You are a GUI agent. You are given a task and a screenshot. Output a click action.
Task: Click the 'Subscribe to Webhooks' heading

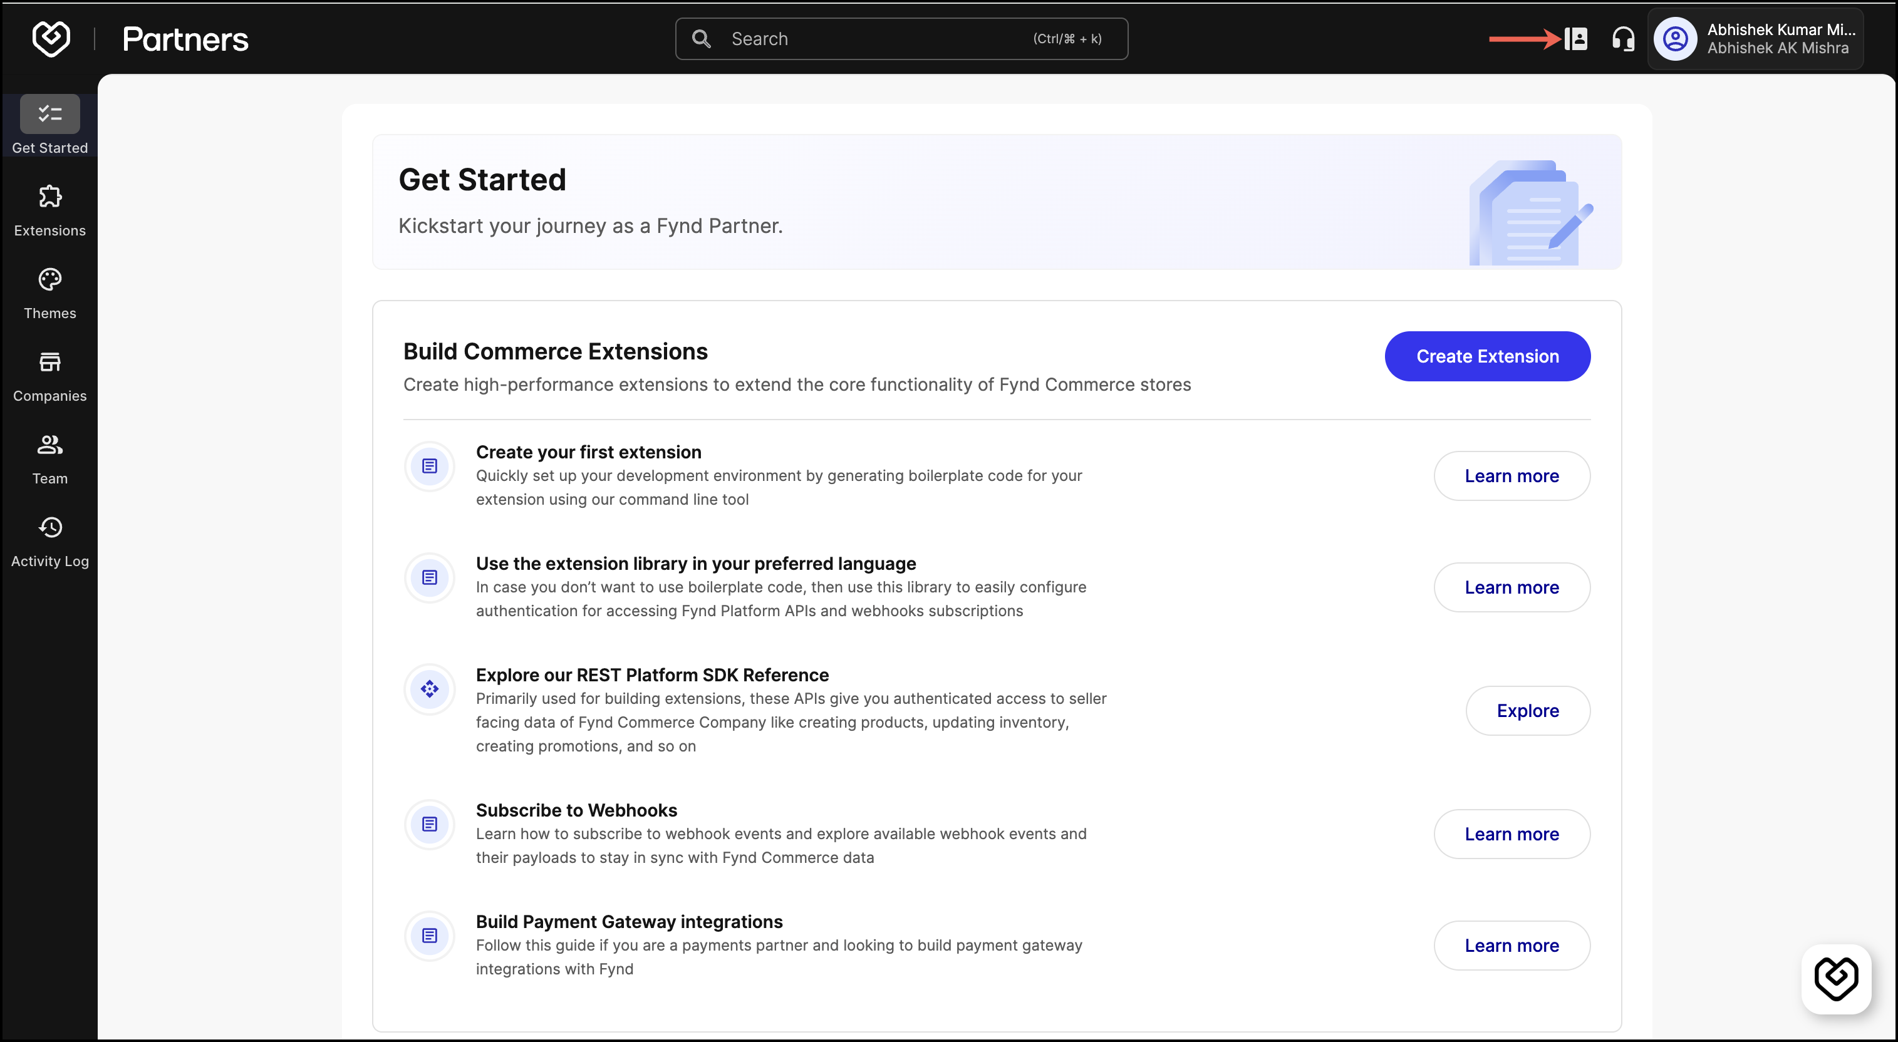pos(576,811)
